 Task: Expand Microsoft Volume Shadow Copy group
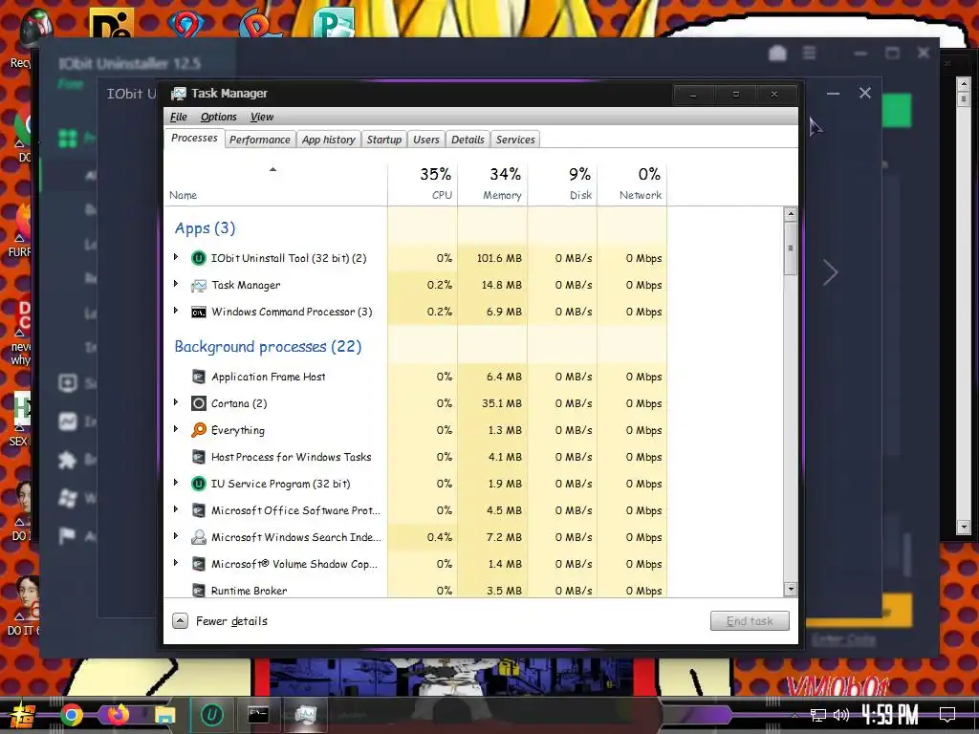point(176,562)
